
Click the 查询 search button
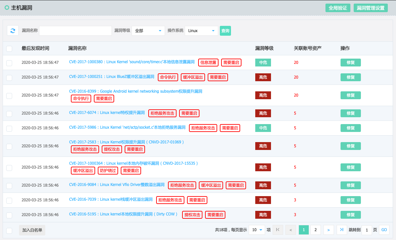[x=225, y=30]
